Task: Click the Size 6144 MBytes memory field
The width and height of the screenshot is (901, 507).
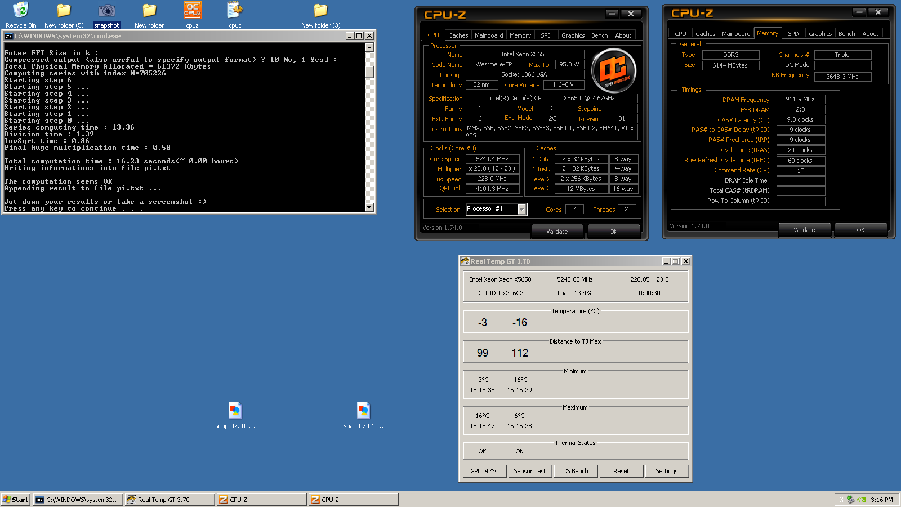Action: 730,65
